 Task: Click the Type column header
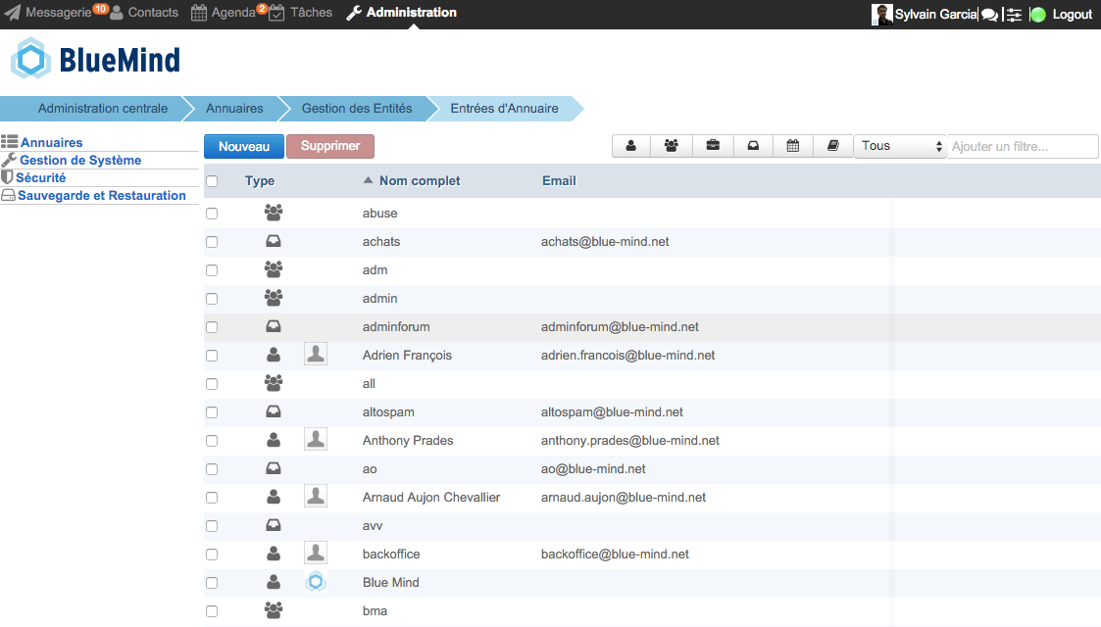(260, 181)
